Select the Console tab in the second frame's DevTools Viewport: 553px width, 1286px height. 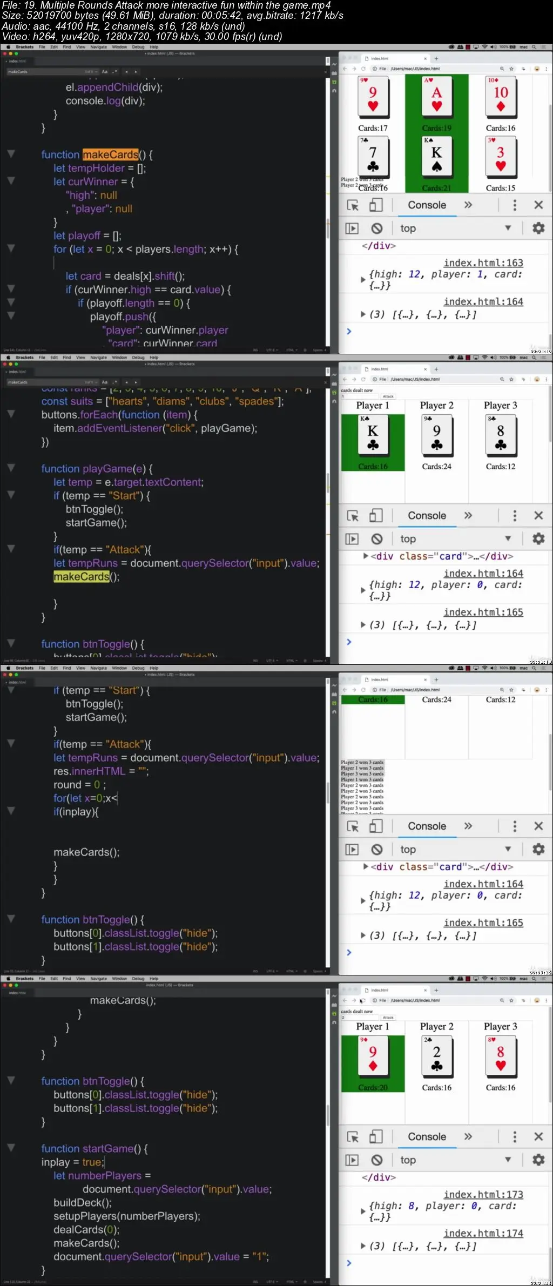pyautogui.click(x=427, y=516)
